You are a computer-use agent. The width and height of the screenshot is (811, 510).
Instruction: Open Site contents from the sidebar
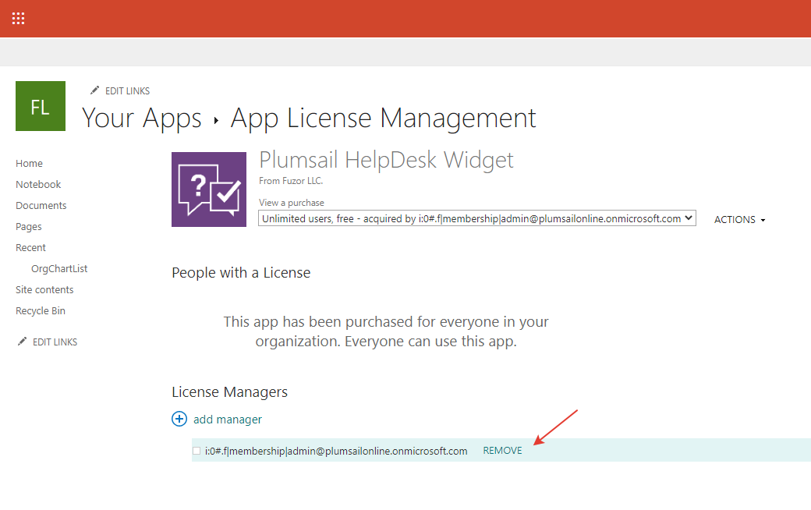(44, 289)
